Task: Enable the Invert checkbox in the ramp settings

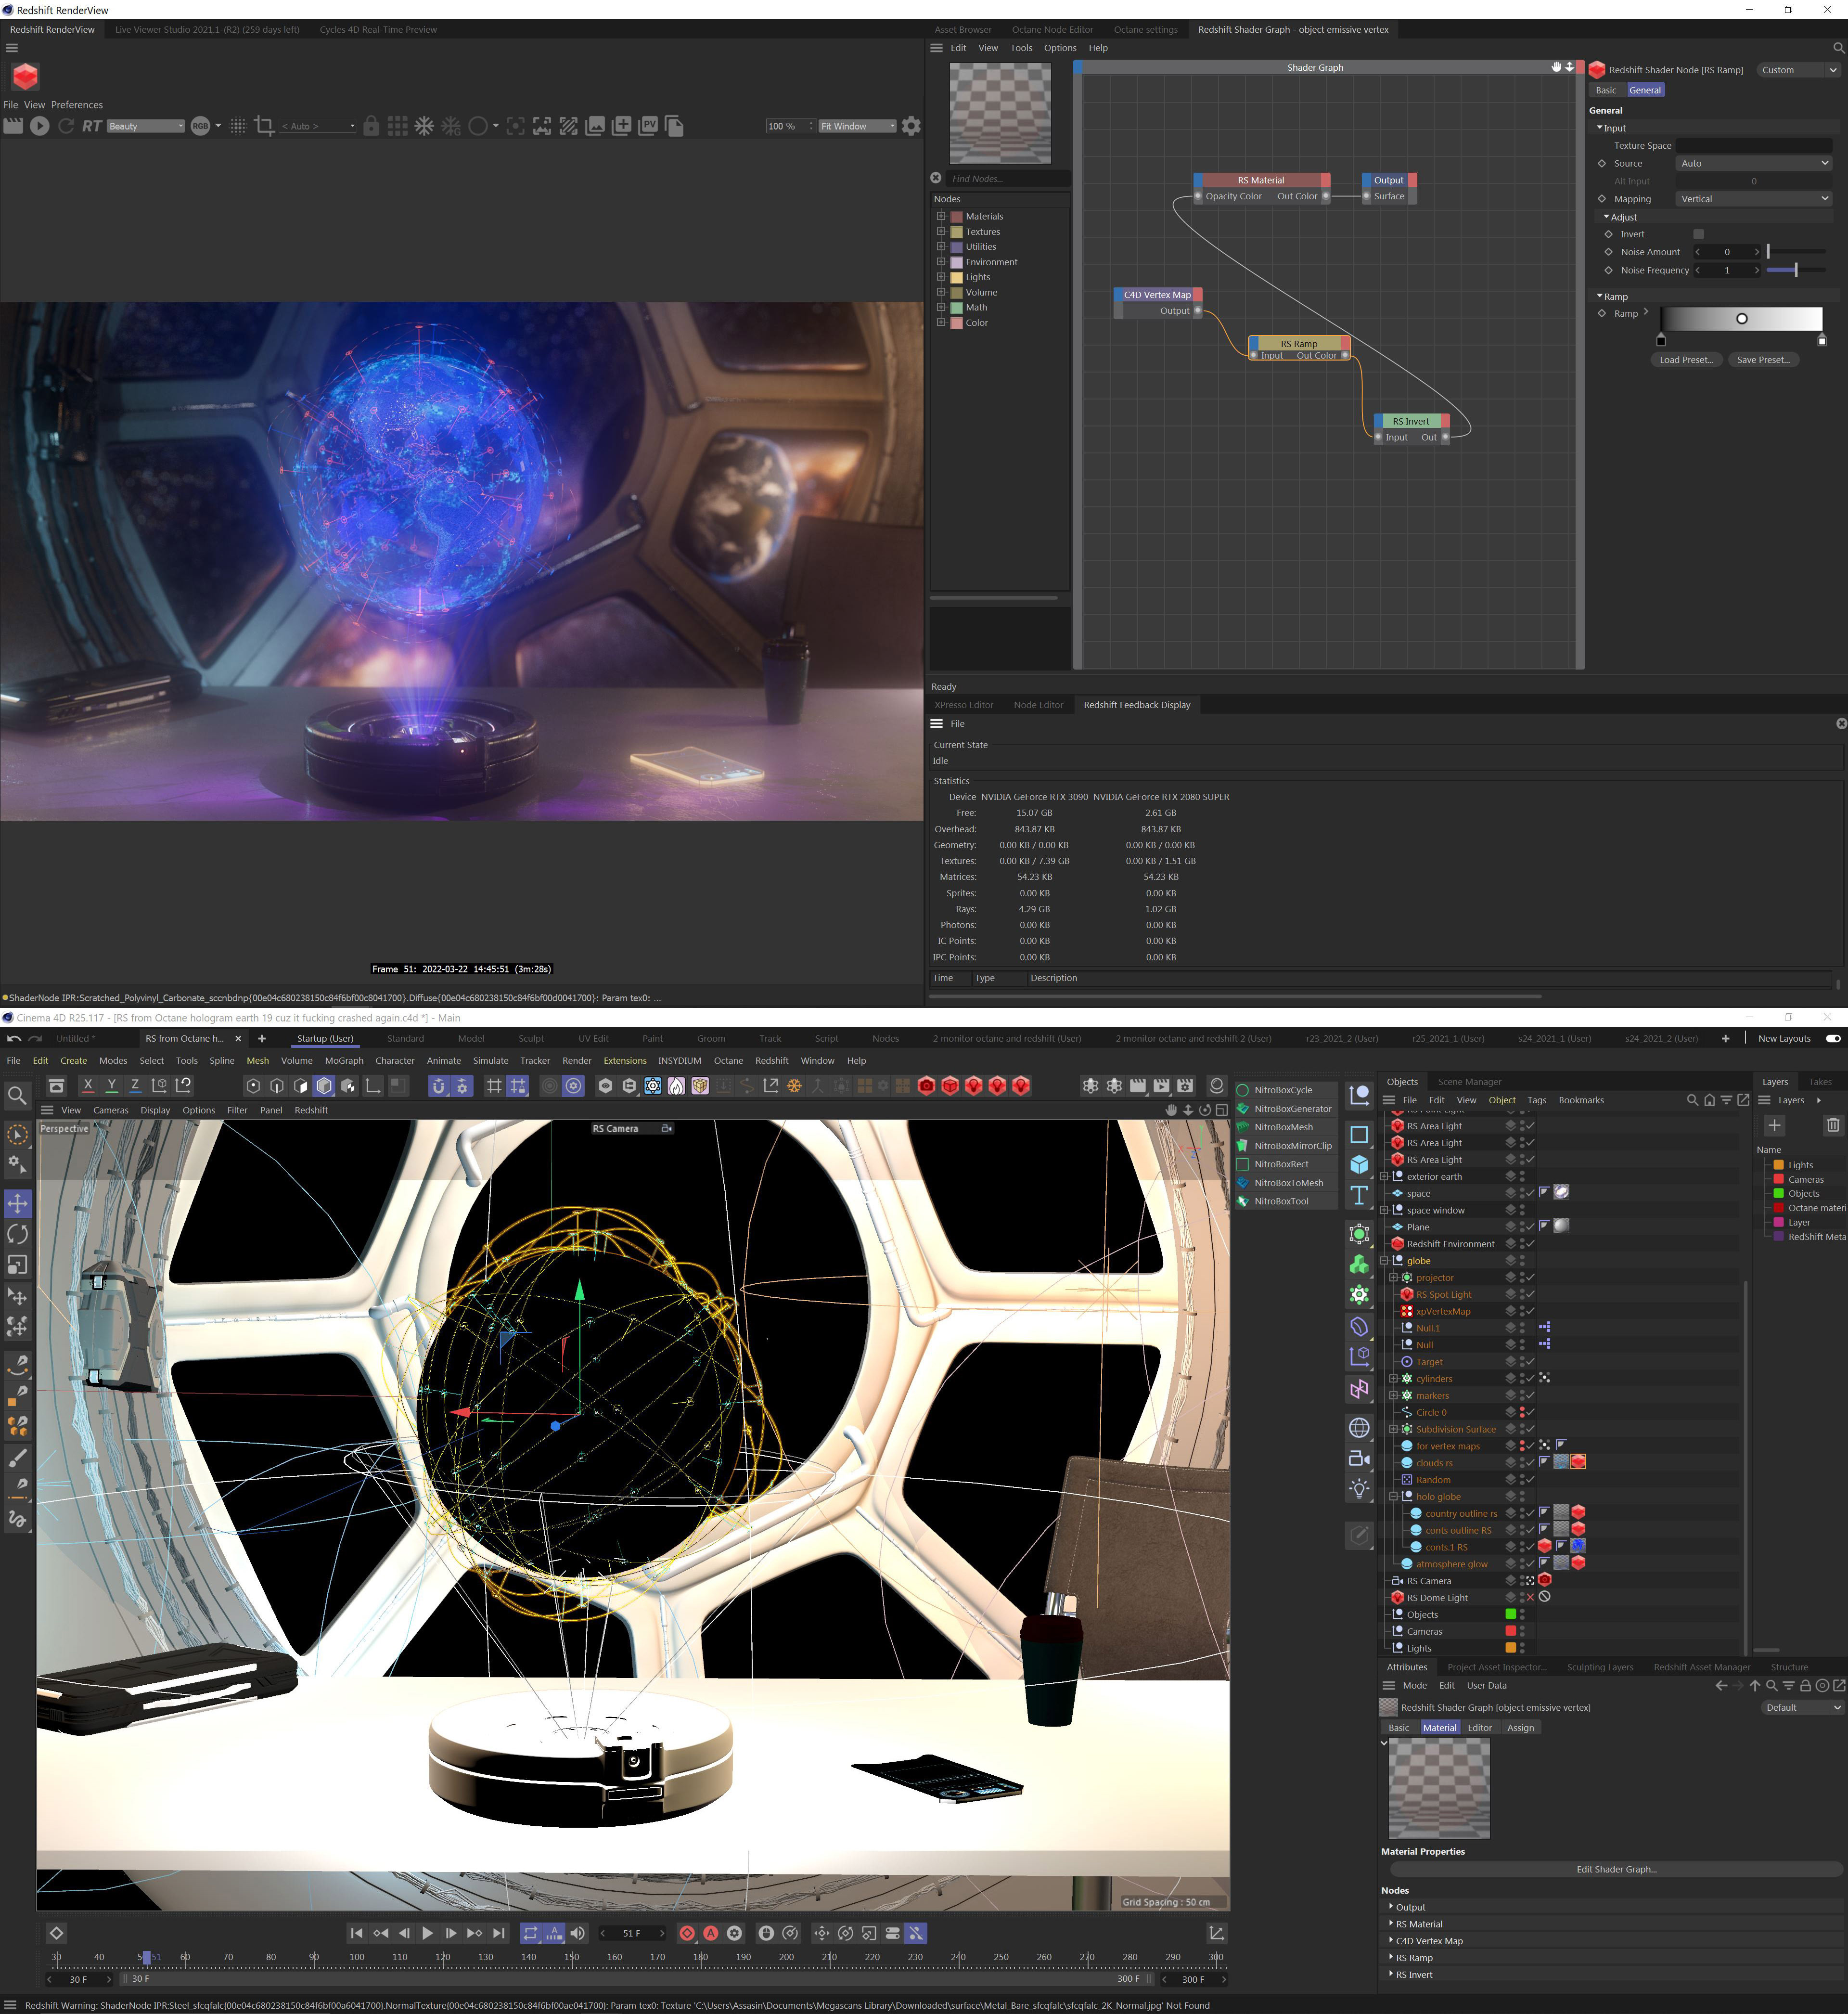Action: pyautogui.click(x=1698, y=234)
